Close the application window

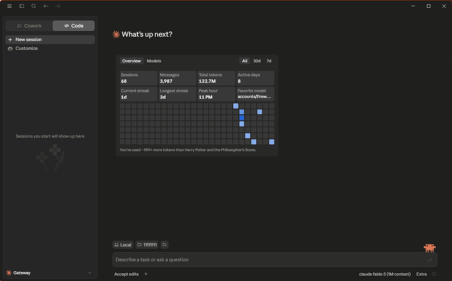pos(444,6)
